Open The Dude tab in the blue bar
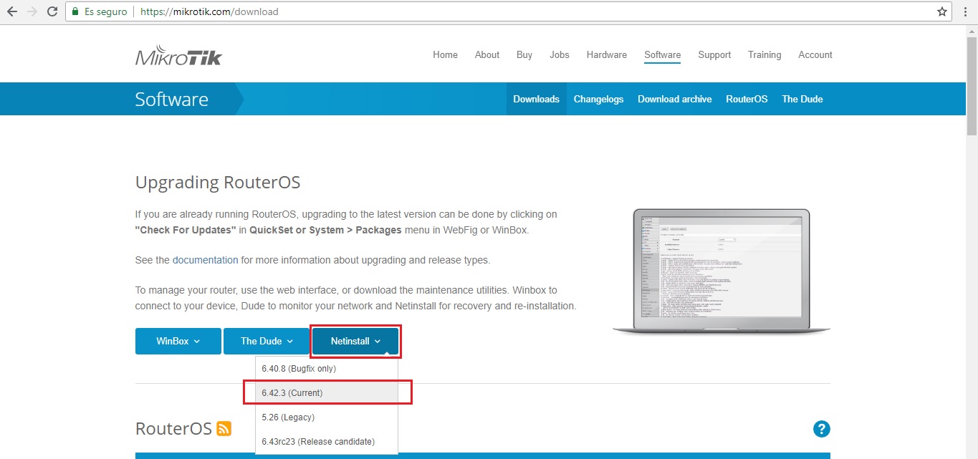Screen dimensions: 978x459 802,99
